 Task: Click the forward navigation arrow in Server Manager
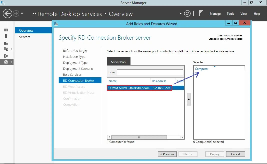coord(16,13)
